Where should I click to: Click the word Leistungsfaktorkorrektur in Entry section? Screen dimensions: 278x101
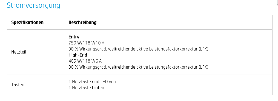point(173,49)
